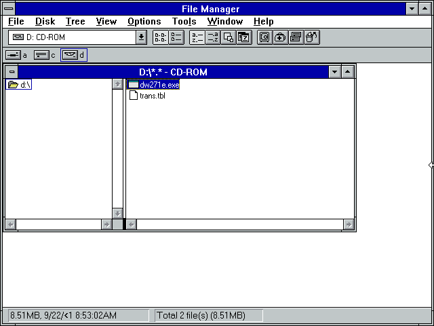Open the D:\*.* child window control menu
The height and width of the screenshot is (326, 434).
tap(12, 72)
